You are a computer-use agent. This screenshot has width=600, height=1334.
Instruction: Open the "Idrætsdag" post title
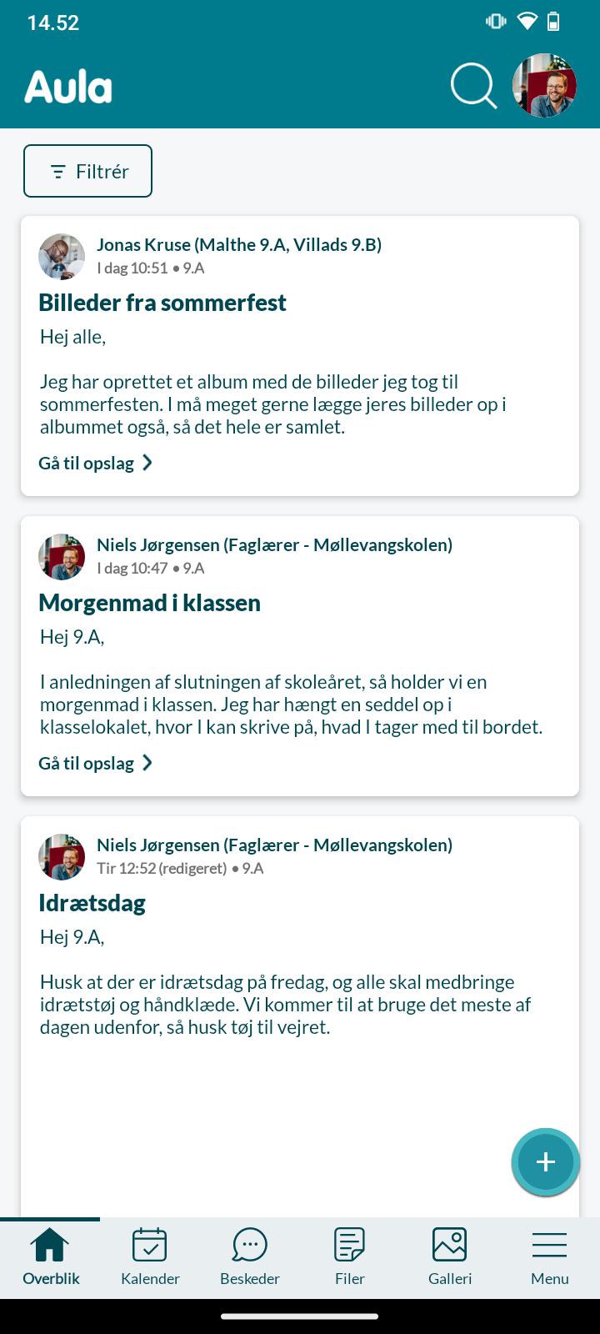point(92,903)
